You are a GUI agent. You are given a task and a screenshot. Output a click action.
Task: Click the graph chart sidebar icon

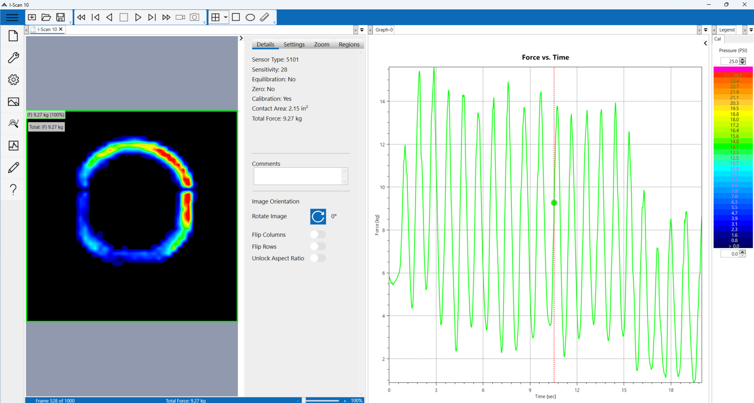pos(13,146)
